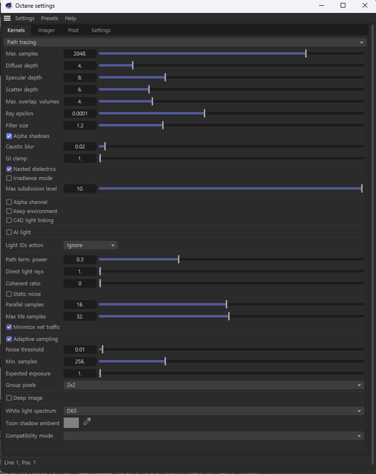Image resolution: width=376 pixels, height=474 pixels.
Task: Click the 'Toon shadow ambient' label
Action: [33, 424]
